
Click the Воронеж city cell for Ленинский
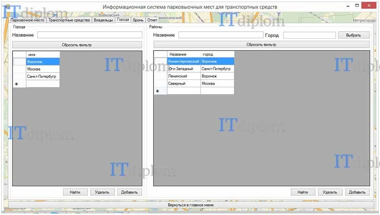pos(218,76)
